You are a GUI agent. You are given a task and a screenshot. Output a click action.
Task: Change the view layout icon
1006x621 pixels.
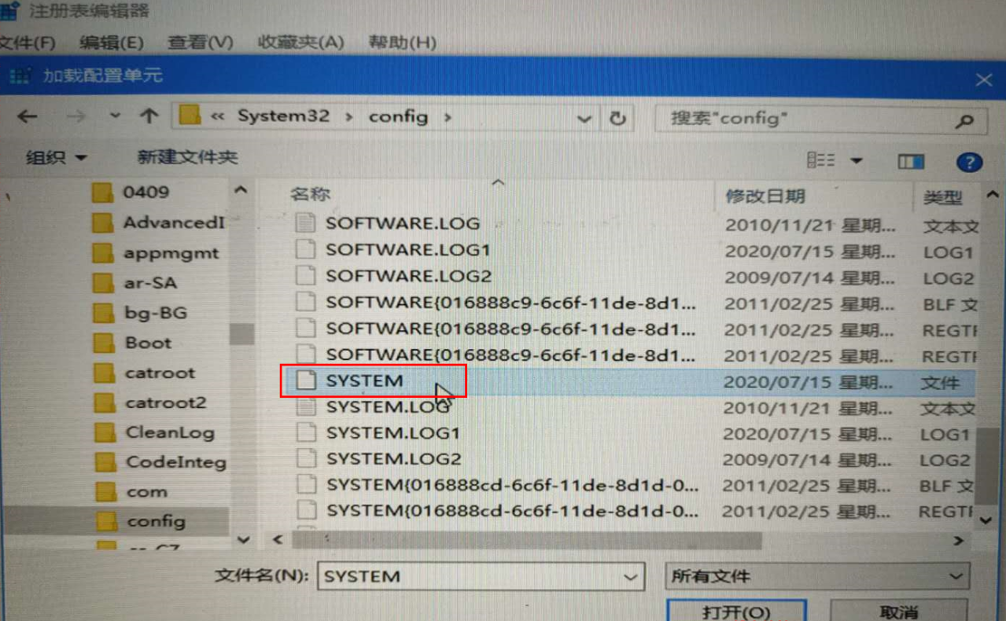click(x=820, y=160)
